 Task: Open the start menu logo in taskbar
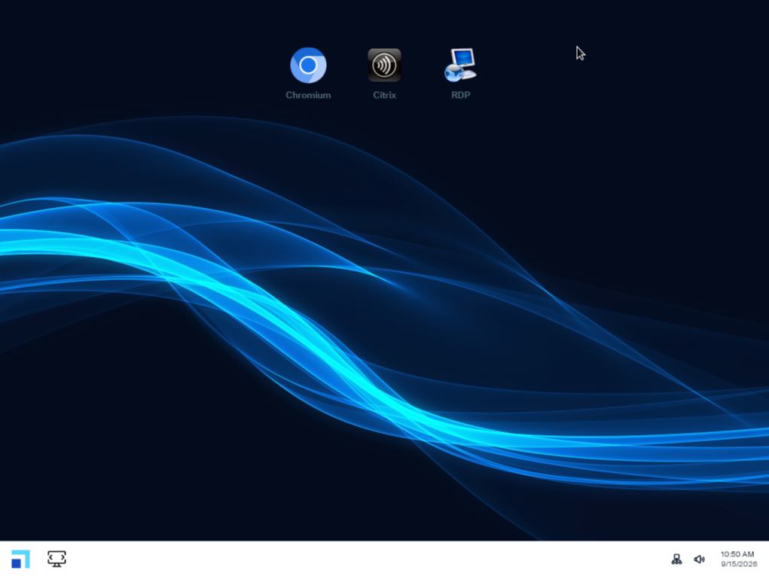20,559
